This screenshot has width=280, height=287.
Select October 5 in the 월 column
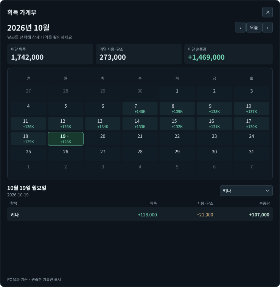(x=65, y=108)
